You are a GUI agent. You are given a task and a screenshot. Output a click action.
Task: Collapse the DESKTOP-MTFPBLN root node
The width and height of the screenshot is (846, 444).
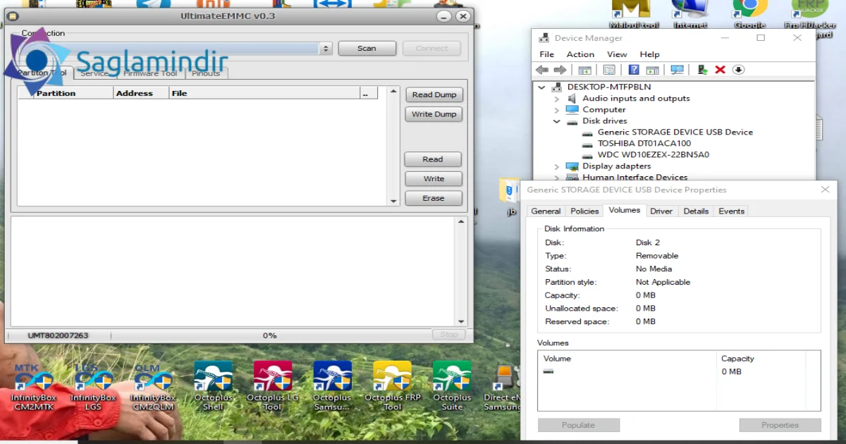click(541, 87)
